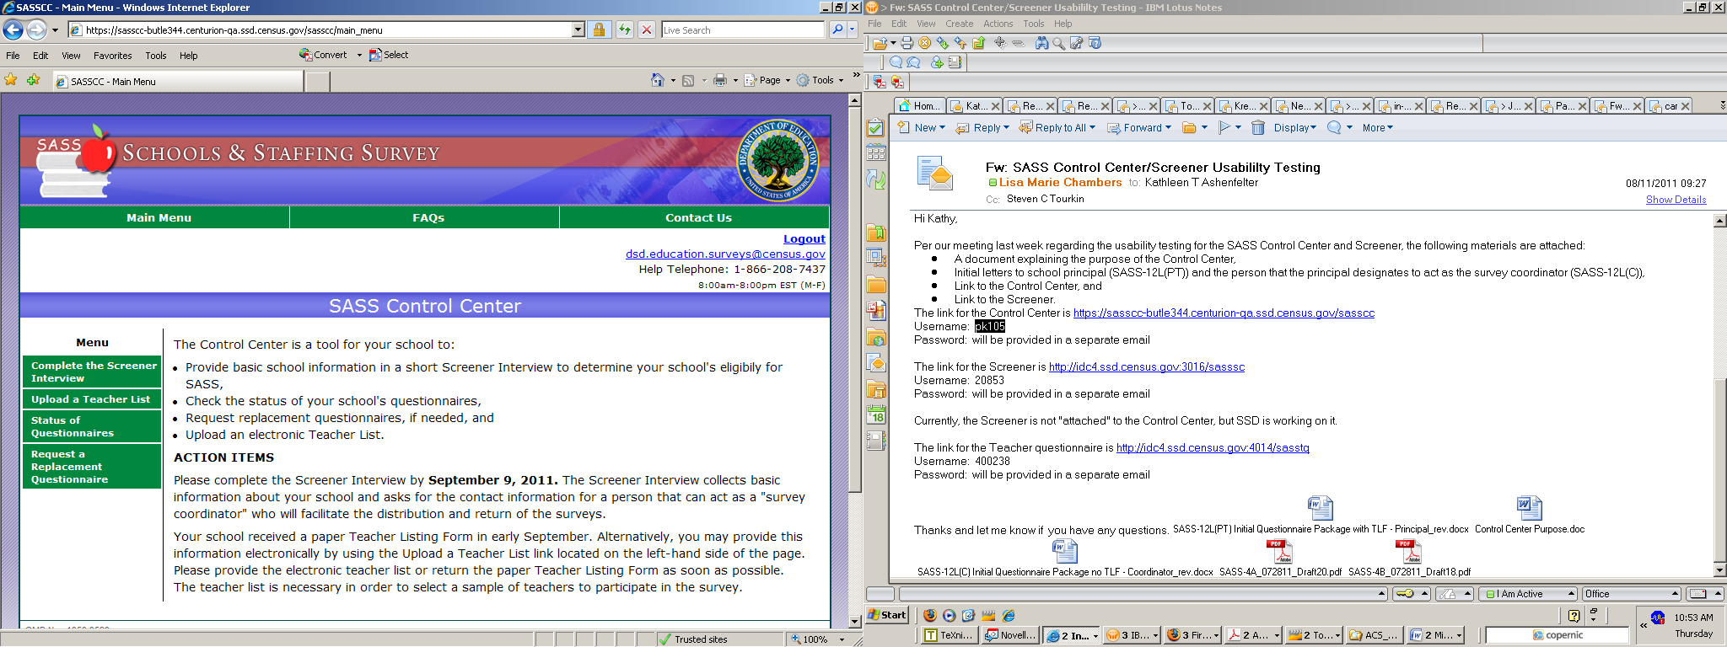Click the trash delete icon above the email

(x=1257, y=128)
